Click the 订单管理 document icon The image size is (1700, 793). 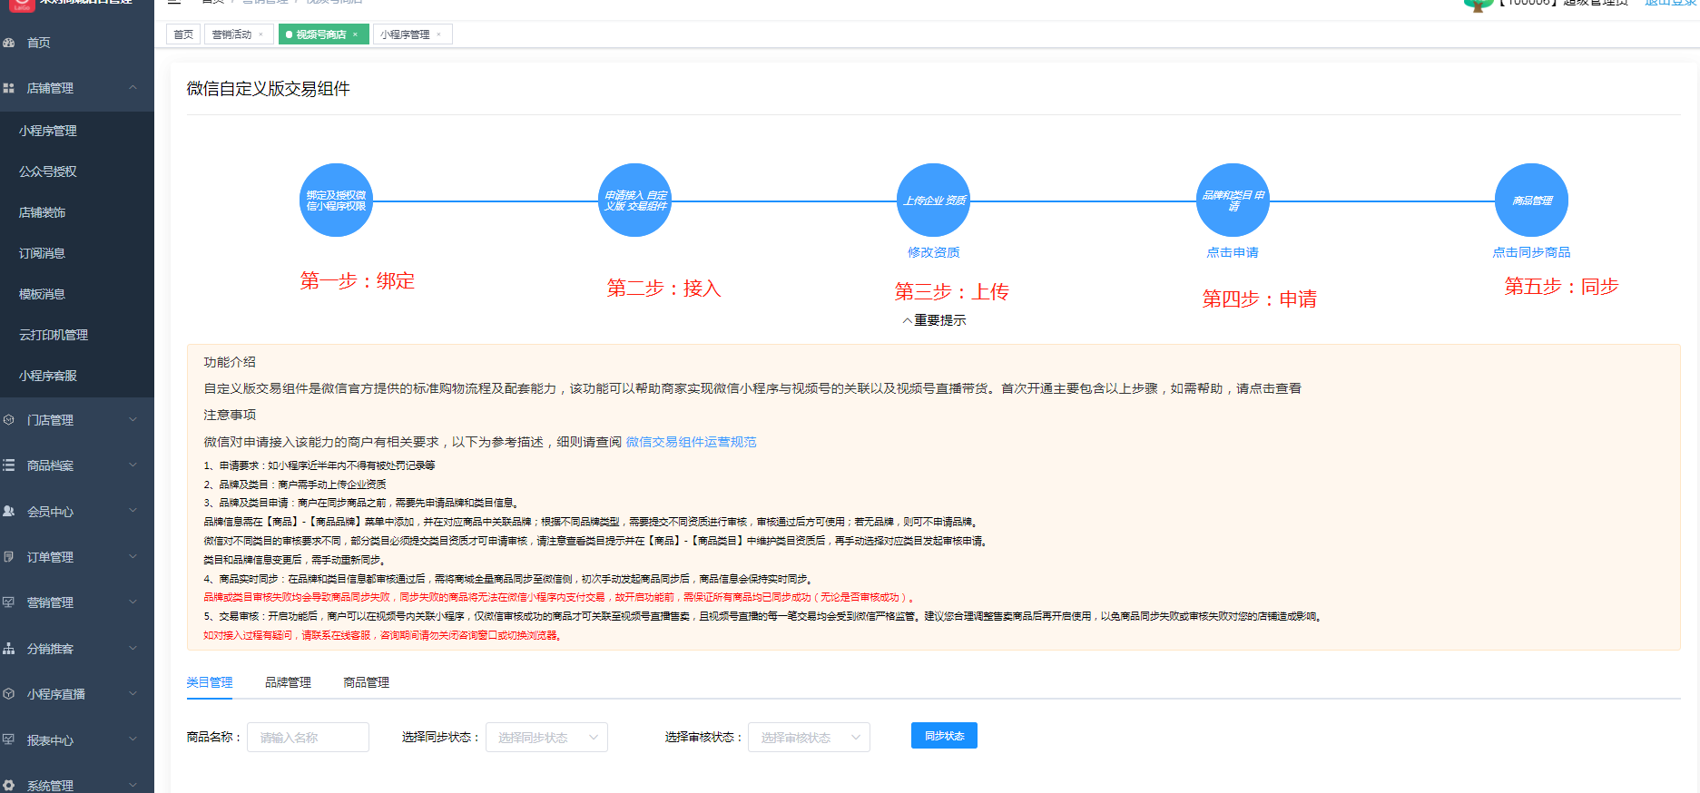(9, 557)
